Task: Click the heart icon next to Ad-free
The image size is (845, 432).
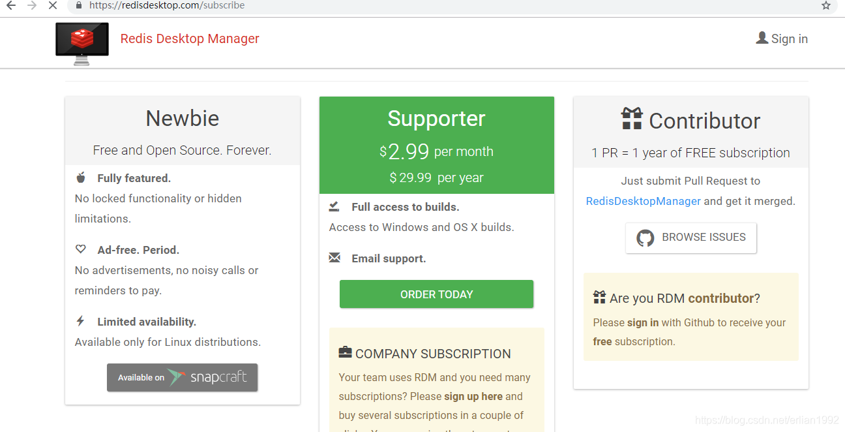Action: click(x=81, y=249)
